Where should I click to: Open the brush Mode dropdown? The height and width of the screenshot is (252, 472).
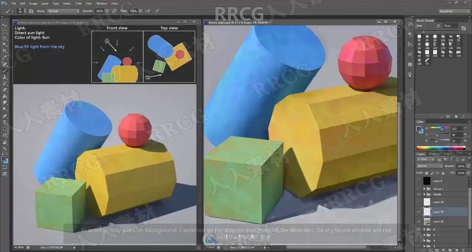(x=63, y=11)
